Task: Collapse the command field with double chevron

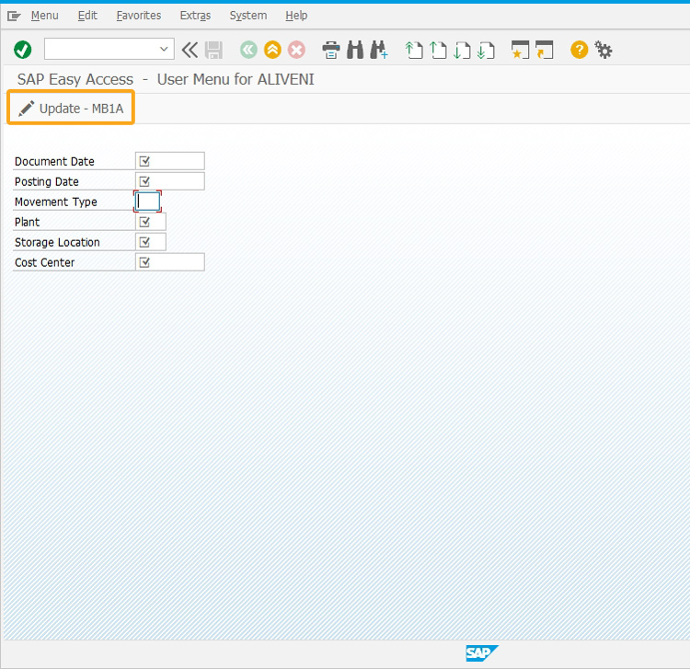Action: coord(190,50)
